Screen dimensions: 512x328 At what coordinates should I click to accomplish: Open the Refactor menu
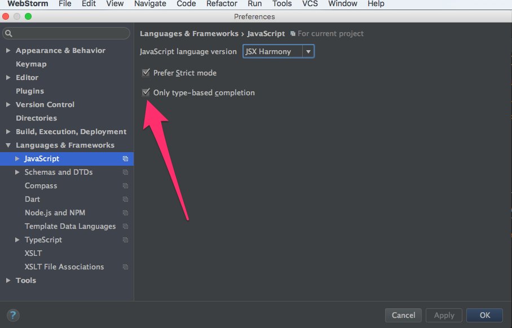pyautogui.click(x=222, y=4)
